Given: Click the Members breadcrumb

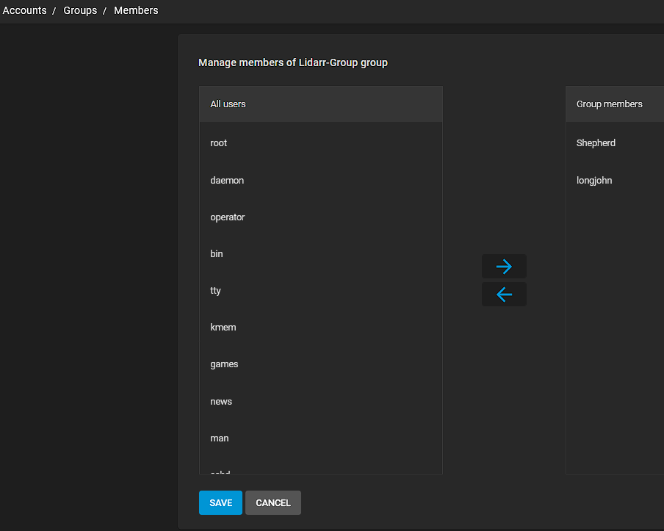Looking at the screenshot, I should point(136,10).
